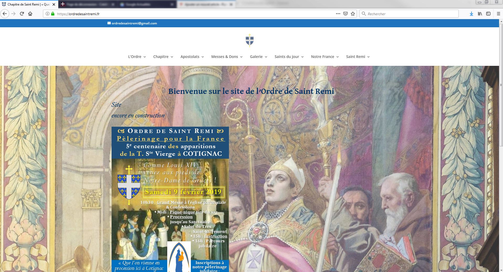The width and height of the screenshot is (503, 272).
Task: Show the library bookmarks and history
Action: click(x=480, y=14)
